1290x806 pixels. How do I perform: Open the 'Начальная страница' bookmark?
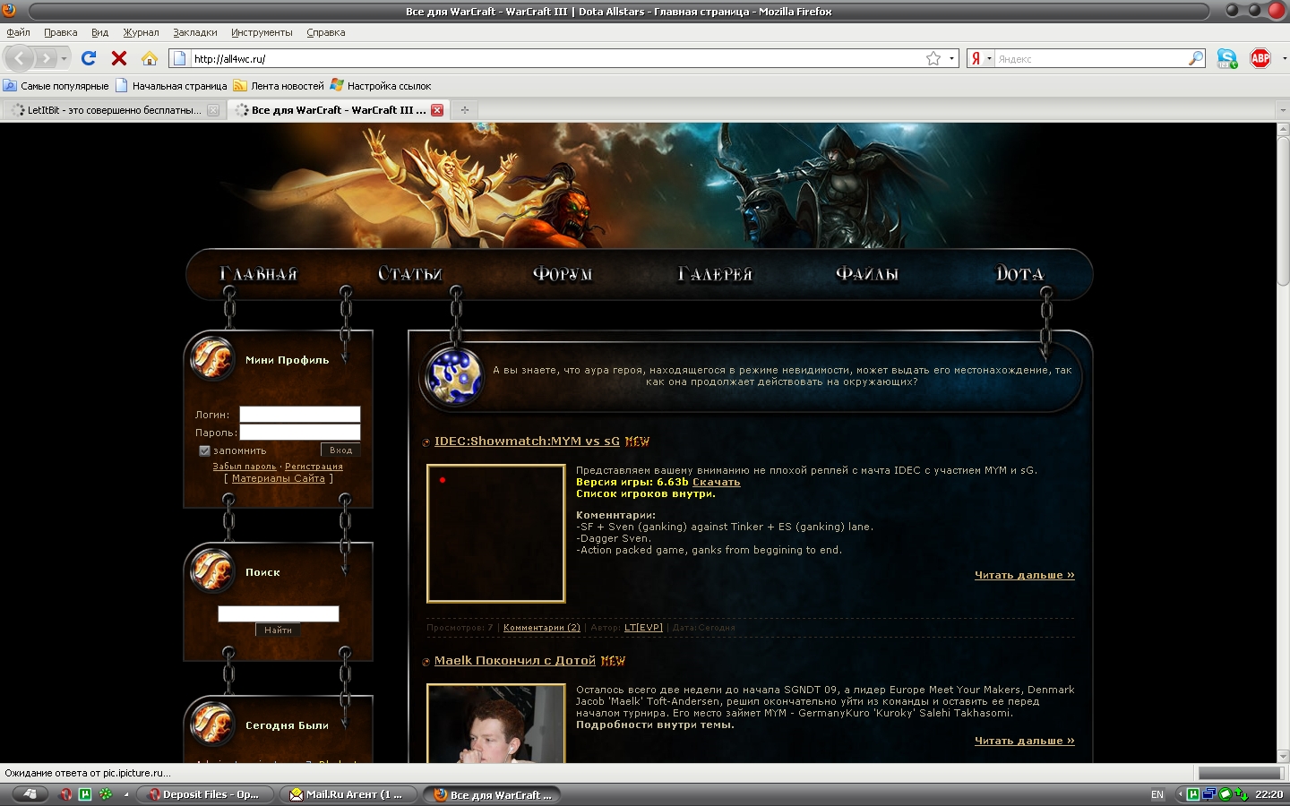coord(171,86)
